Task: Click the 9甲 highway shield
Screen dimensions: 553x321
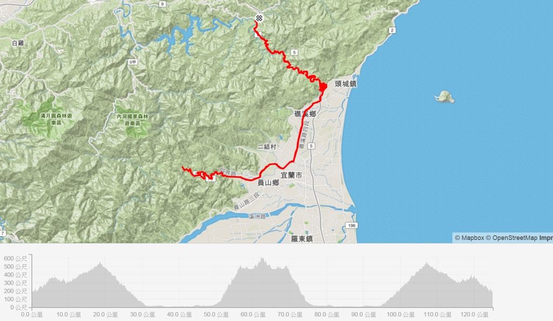Action: [133, 62]
